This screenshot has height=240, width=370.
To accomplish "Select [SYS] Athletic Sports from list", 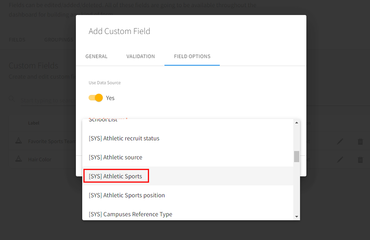I will tap(115, 176).
